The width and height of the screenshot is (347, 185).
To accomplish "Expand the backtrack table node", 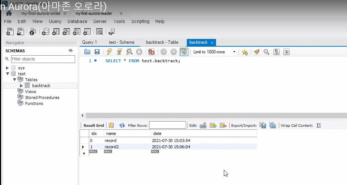I will coord(21,86).
